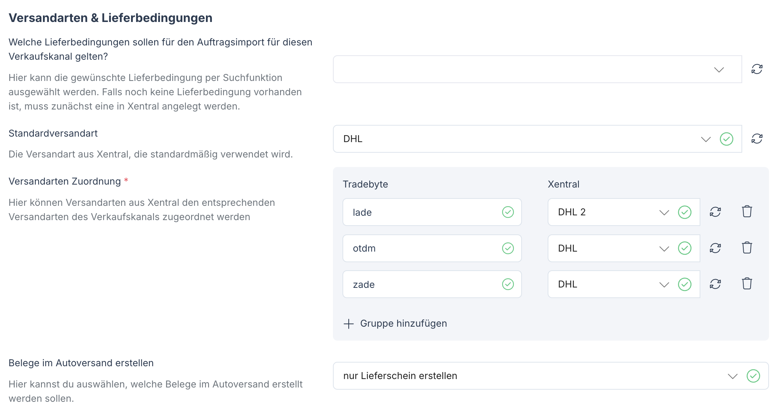Click the green checkmark in DHL 2 dropdown
The height and width of the screenshot is (412, 780).
coord(685,212)
